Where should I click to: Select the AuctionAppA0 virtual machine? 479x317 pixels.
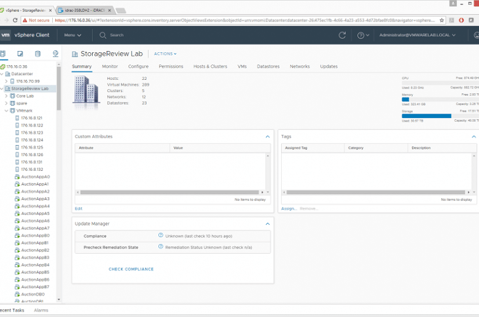pos(36,177)
